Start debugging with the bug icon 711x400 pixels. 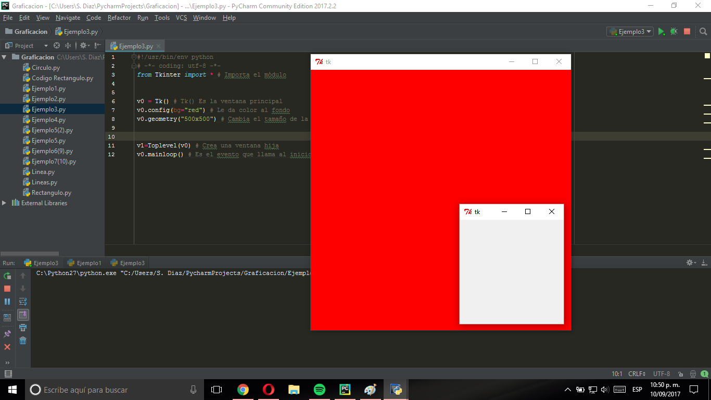674,31
